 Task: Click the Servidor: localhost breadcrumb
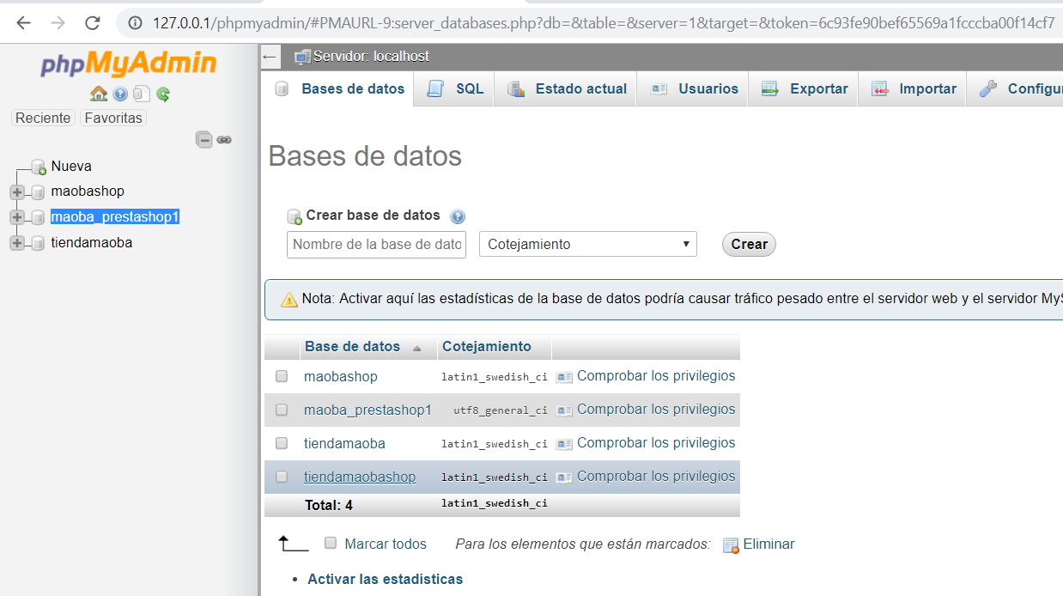371,56
